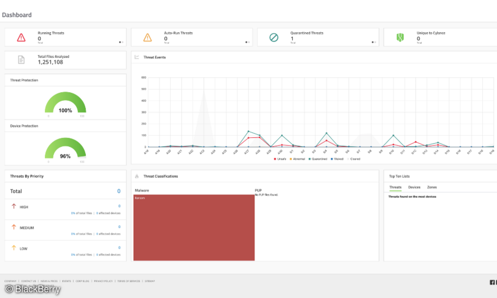The image size is (497, 298).
Task: Click the 600 y-axis label on chart
Action: pyautogui.click(x=144, y=77)
